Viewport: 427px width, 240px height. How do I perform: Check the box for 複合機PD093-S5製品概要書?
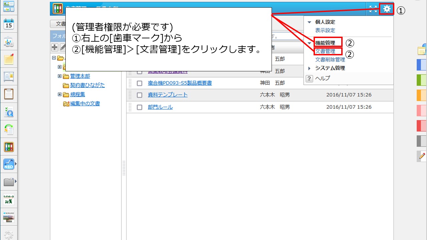point(139,83)
